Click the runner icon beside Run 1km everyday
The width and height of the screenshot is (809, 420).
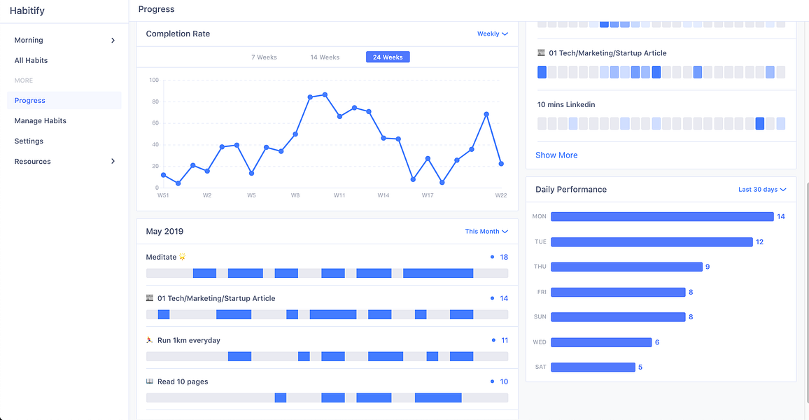pyautogui.click(x=149, y=340)
